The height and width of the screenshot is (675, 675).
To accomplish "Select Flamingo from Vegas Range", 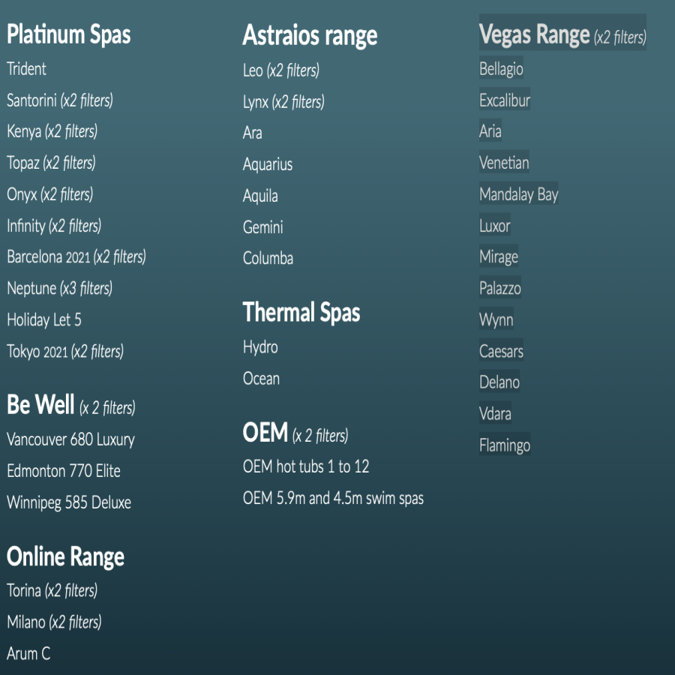I will [x=505, y=445].
